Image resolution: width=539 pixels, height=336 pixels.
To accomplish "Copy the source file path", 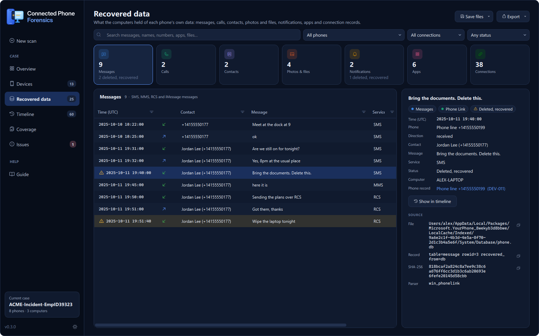I will (x=518, y=225).
